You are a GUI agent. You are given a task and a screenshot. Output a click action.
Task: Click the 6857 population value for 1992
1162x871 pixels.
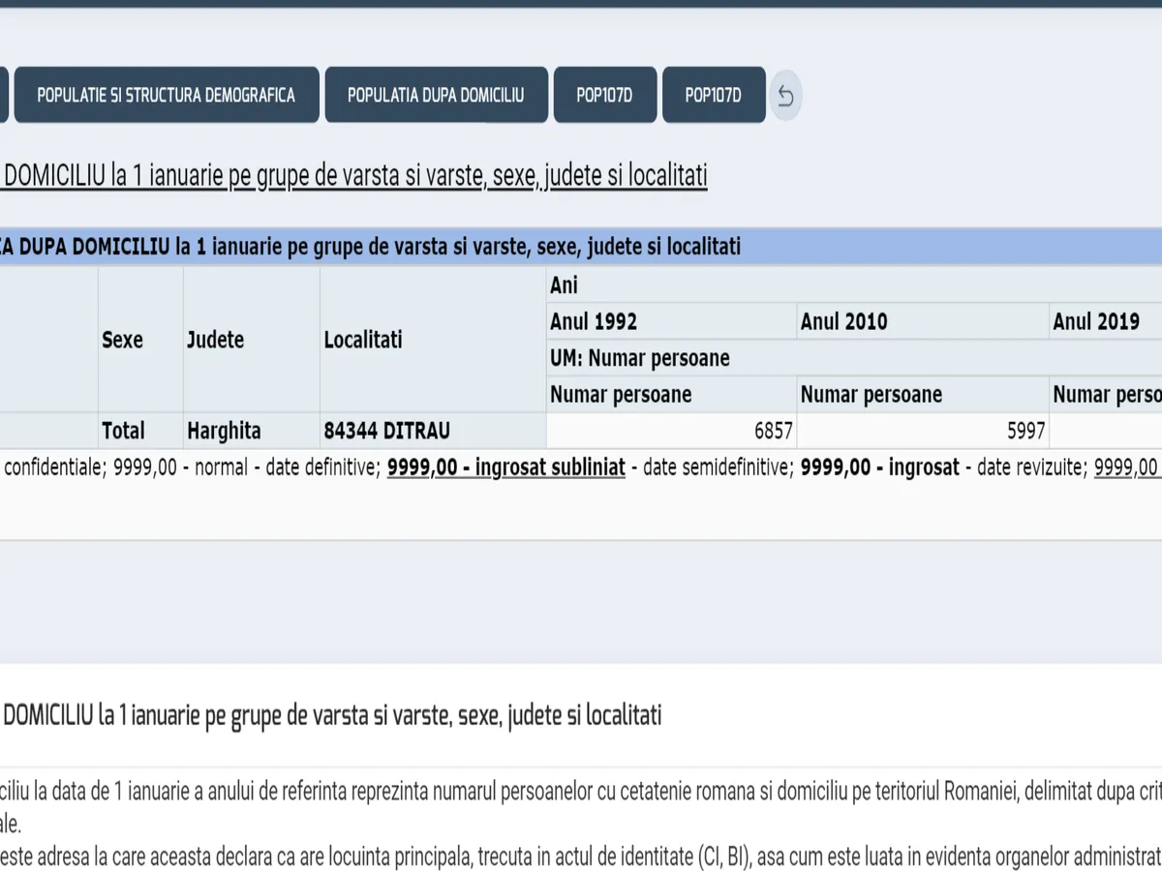click(773, 432)
